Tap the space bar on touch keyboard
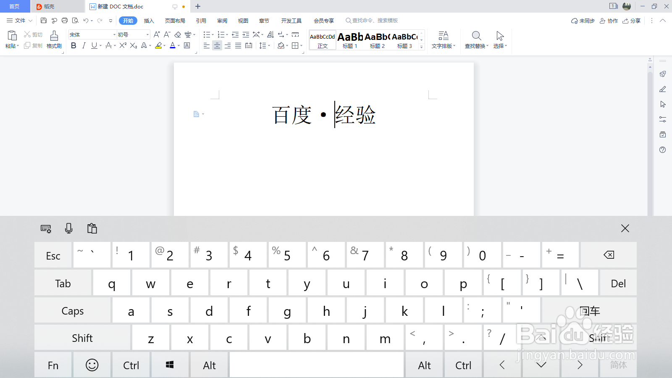672x378 pixels. coord(317,365)
